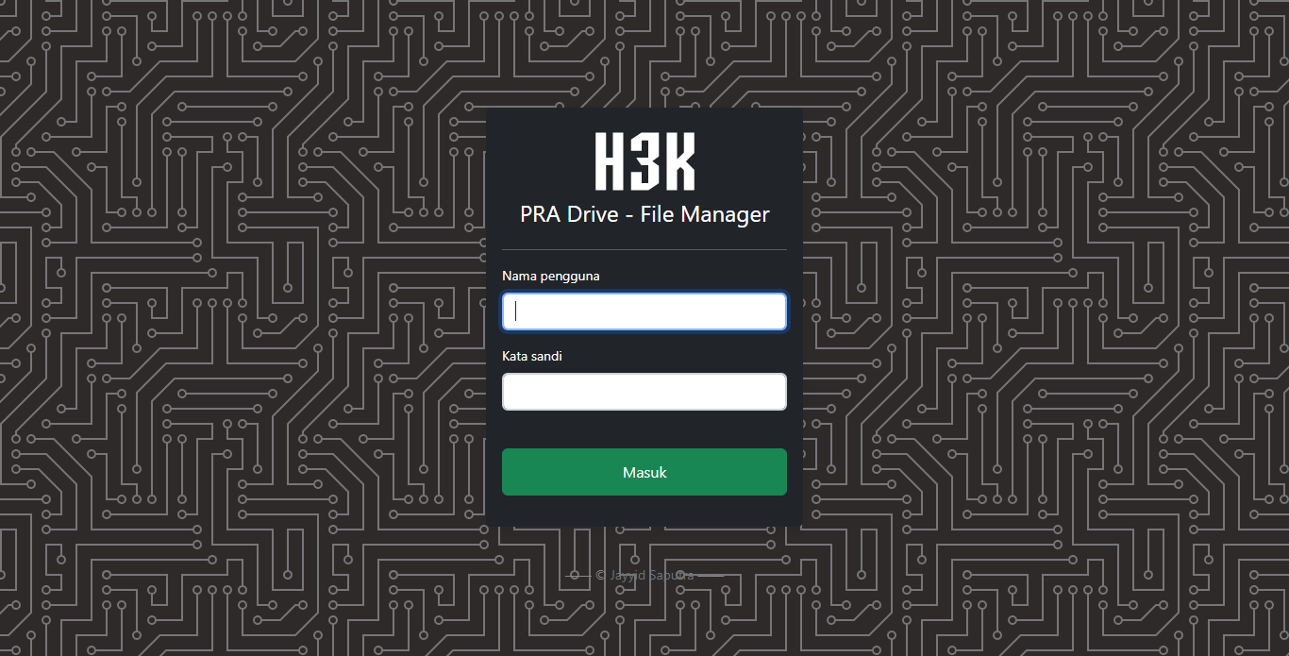Submit login with the Masuk button

[x=644, y=472]
